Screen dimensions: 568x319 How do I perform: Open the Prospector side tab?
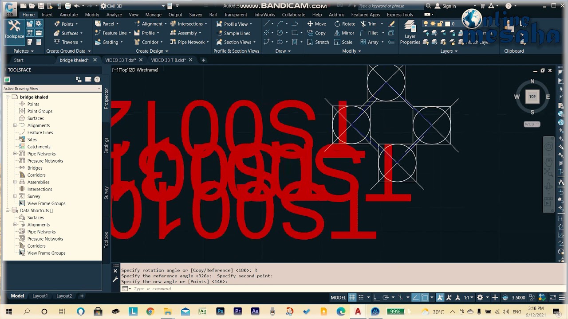click(106, 98)
